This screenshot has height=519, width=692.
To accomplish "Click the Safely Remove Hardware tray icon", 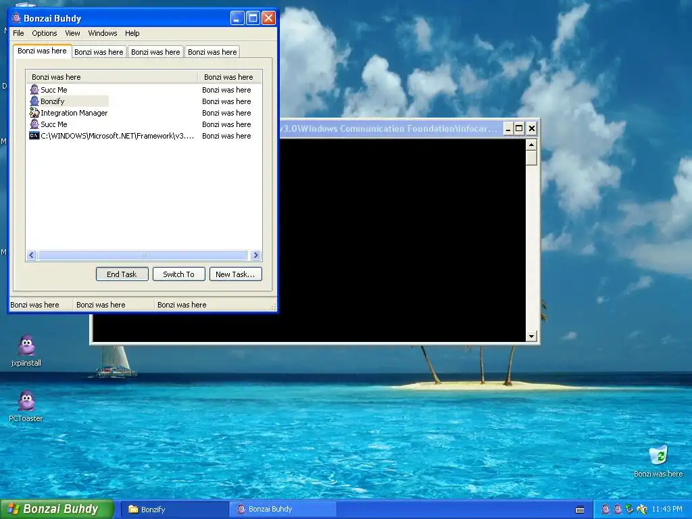I will click(x=629, y=510).
